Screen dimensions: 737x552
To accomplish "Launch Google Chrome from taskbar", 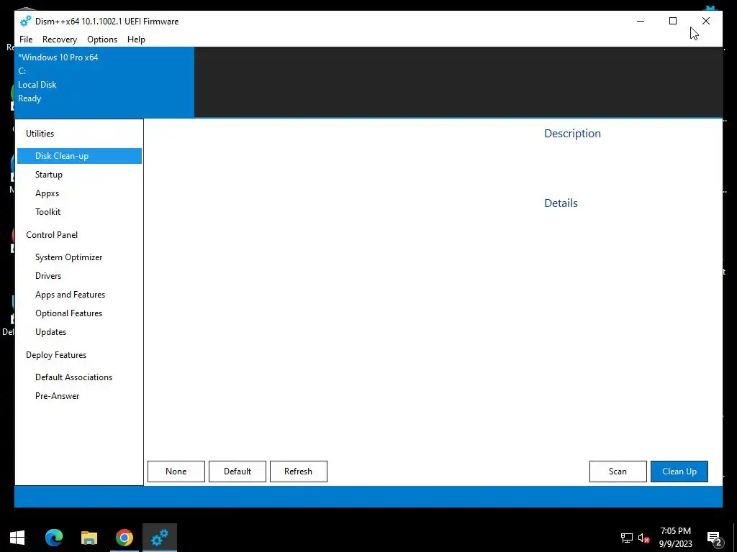I will pos(124,538).
